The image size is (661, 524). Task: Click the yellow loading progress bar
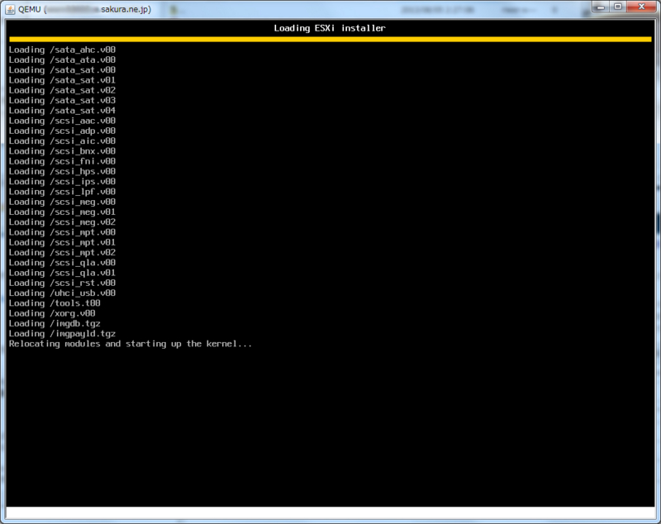(x=330, y=39)
